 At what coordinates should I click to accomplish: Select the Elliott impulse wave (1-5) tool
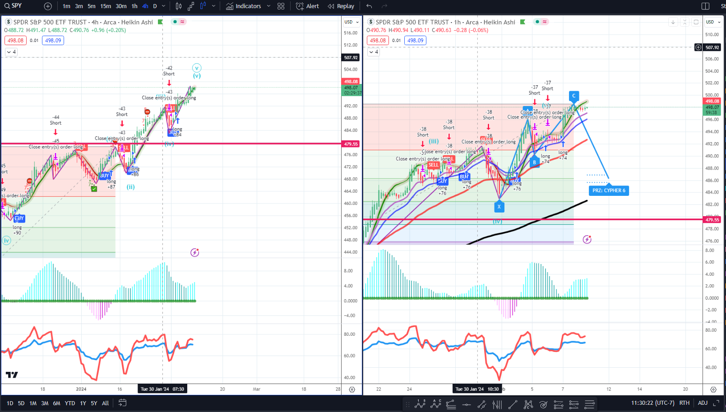pyautogui.click(x=420, y=404)
